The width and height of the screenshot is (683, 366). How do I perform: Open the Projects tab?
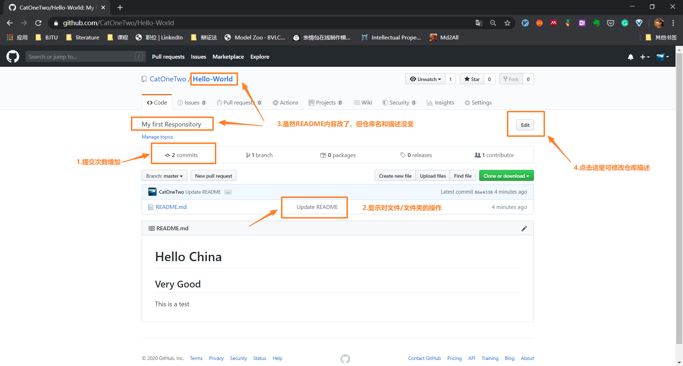(325, 102)
